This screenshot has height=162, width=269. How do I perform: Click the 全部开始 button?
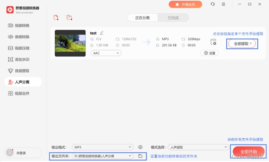pyautogui.click(x=248, y=152)
